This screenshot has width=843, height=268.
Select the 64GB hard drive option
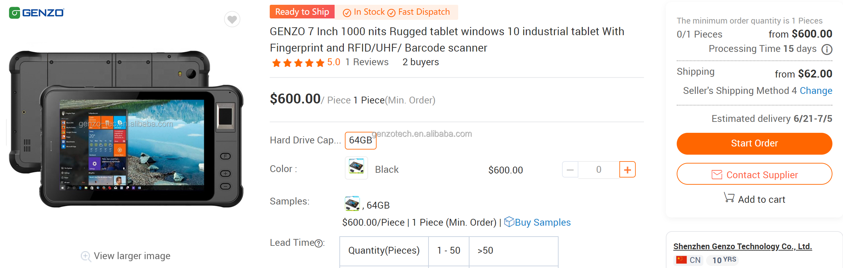click(361, 140)
